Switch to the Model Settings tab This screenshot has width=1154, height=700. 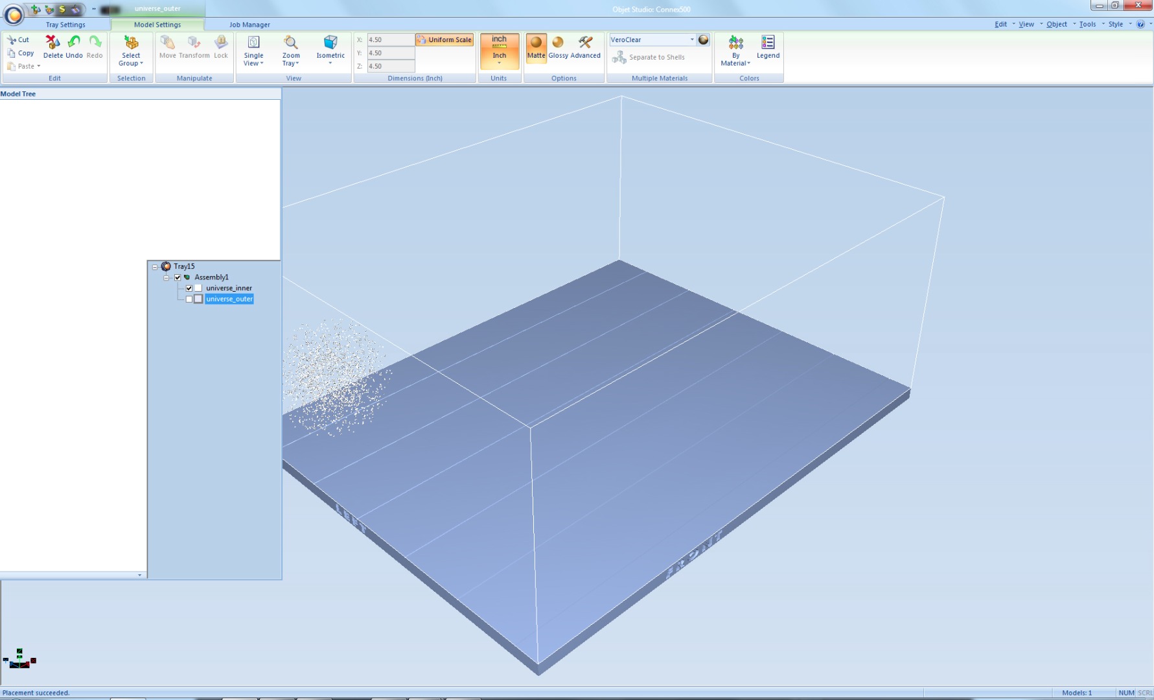(x=157, y=25)
